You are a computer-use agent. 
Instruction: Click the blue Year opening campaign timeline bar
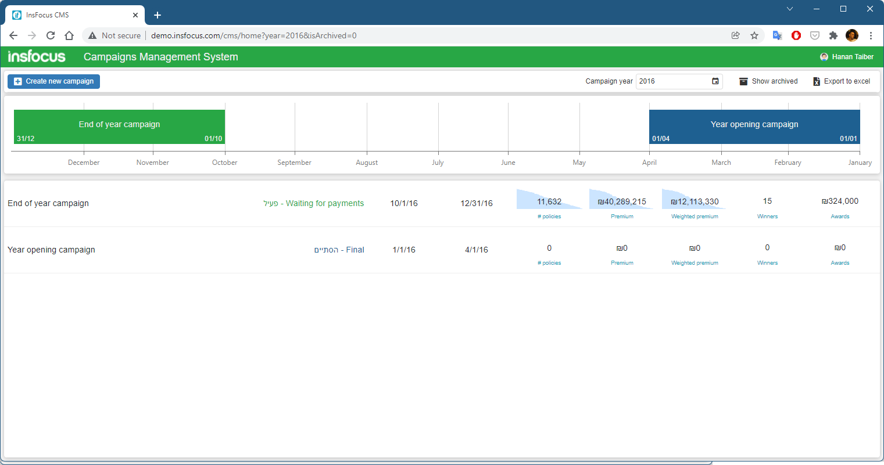point(754,124)
